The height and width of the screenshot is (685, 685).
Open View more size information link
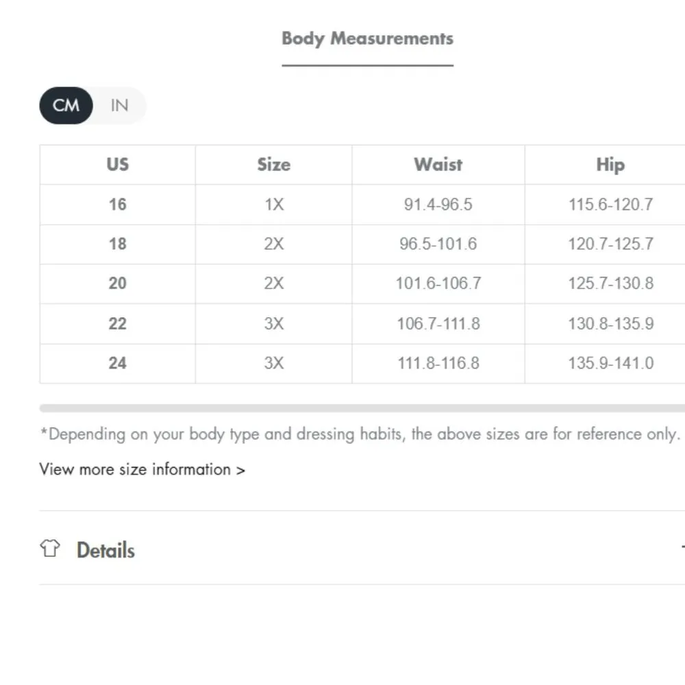click(x=142, y=470)
